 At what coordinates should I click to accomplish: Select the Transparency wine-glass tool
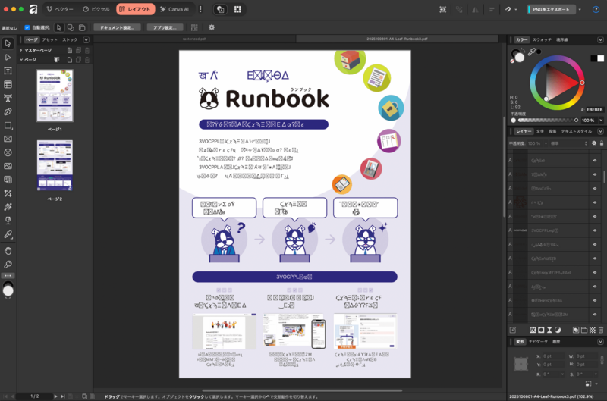[x=8, y=221]
